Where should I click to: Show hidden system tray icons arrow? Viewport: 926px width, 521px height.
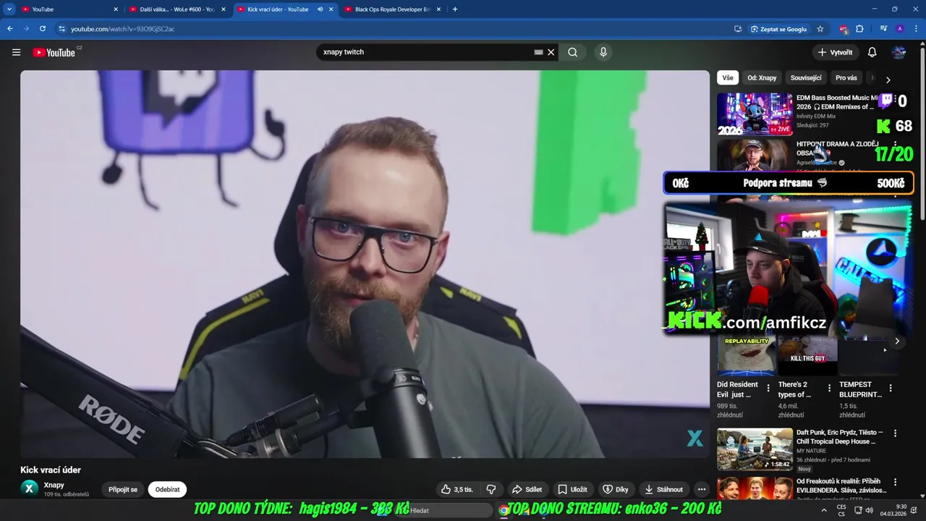click(x=823, y=510)
